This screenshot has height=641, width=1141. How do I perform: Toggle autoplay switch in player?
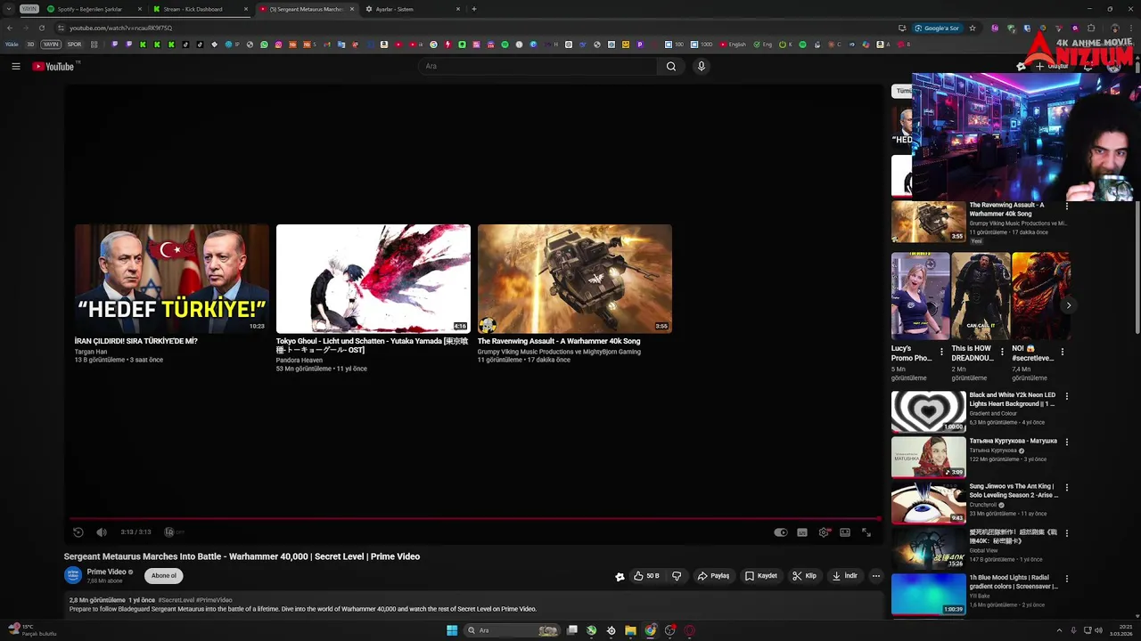click(x=781, y=532)
